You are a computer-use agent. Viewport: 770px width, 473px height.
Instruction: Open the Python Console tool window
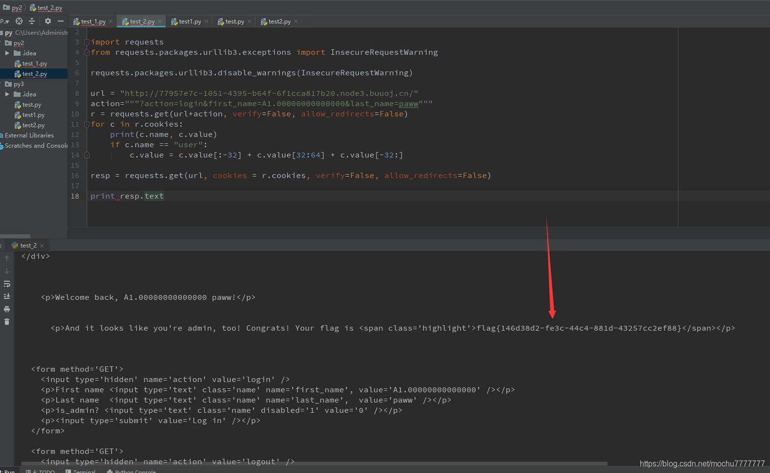pos(132,471)
